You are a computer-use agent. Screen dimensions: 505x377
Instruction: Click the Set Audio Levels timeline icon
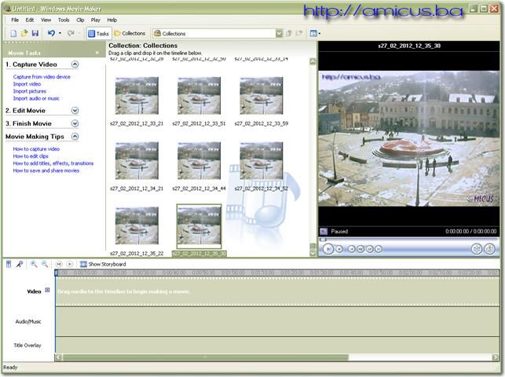[x=9, y=265]
